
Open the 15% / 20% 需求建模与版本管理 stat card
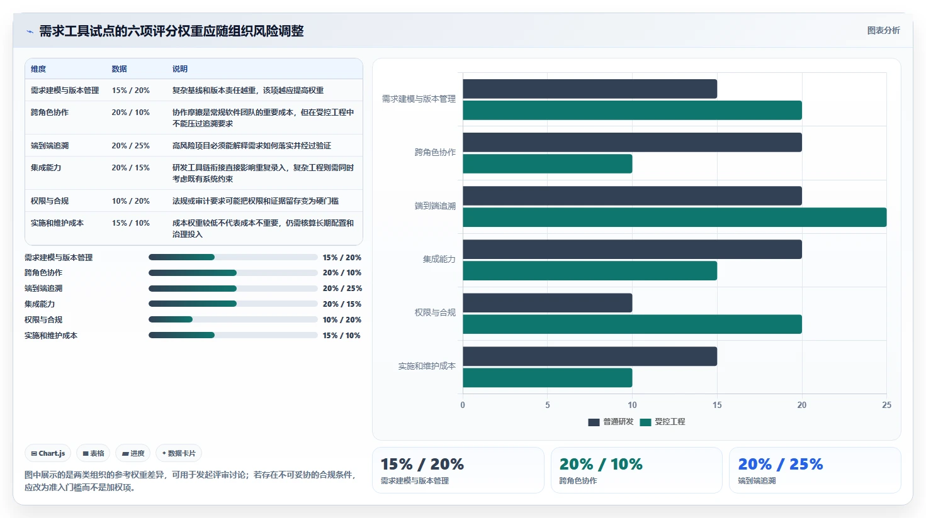click(458, 470)
